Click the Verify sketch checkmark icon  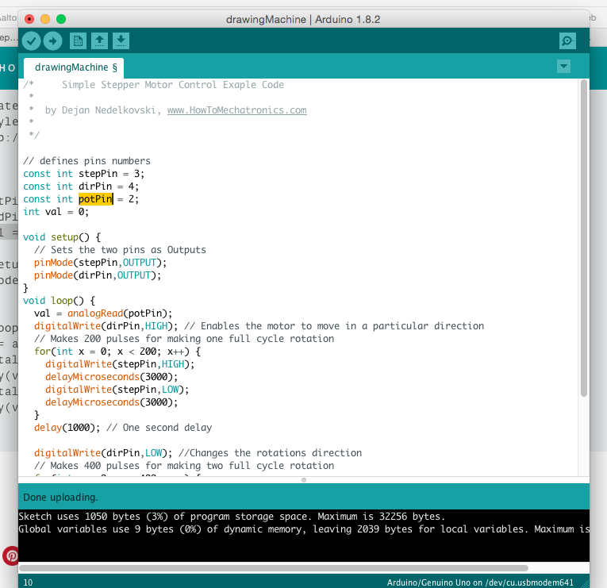tap(32, 41)
